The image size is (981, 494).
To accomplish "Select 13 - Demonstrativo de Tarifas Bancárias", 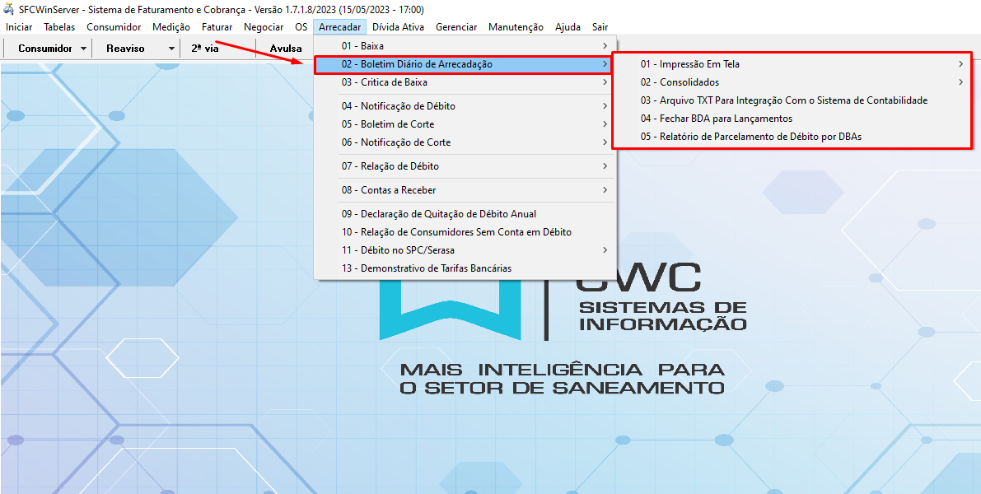I will (x=426, y=268).
